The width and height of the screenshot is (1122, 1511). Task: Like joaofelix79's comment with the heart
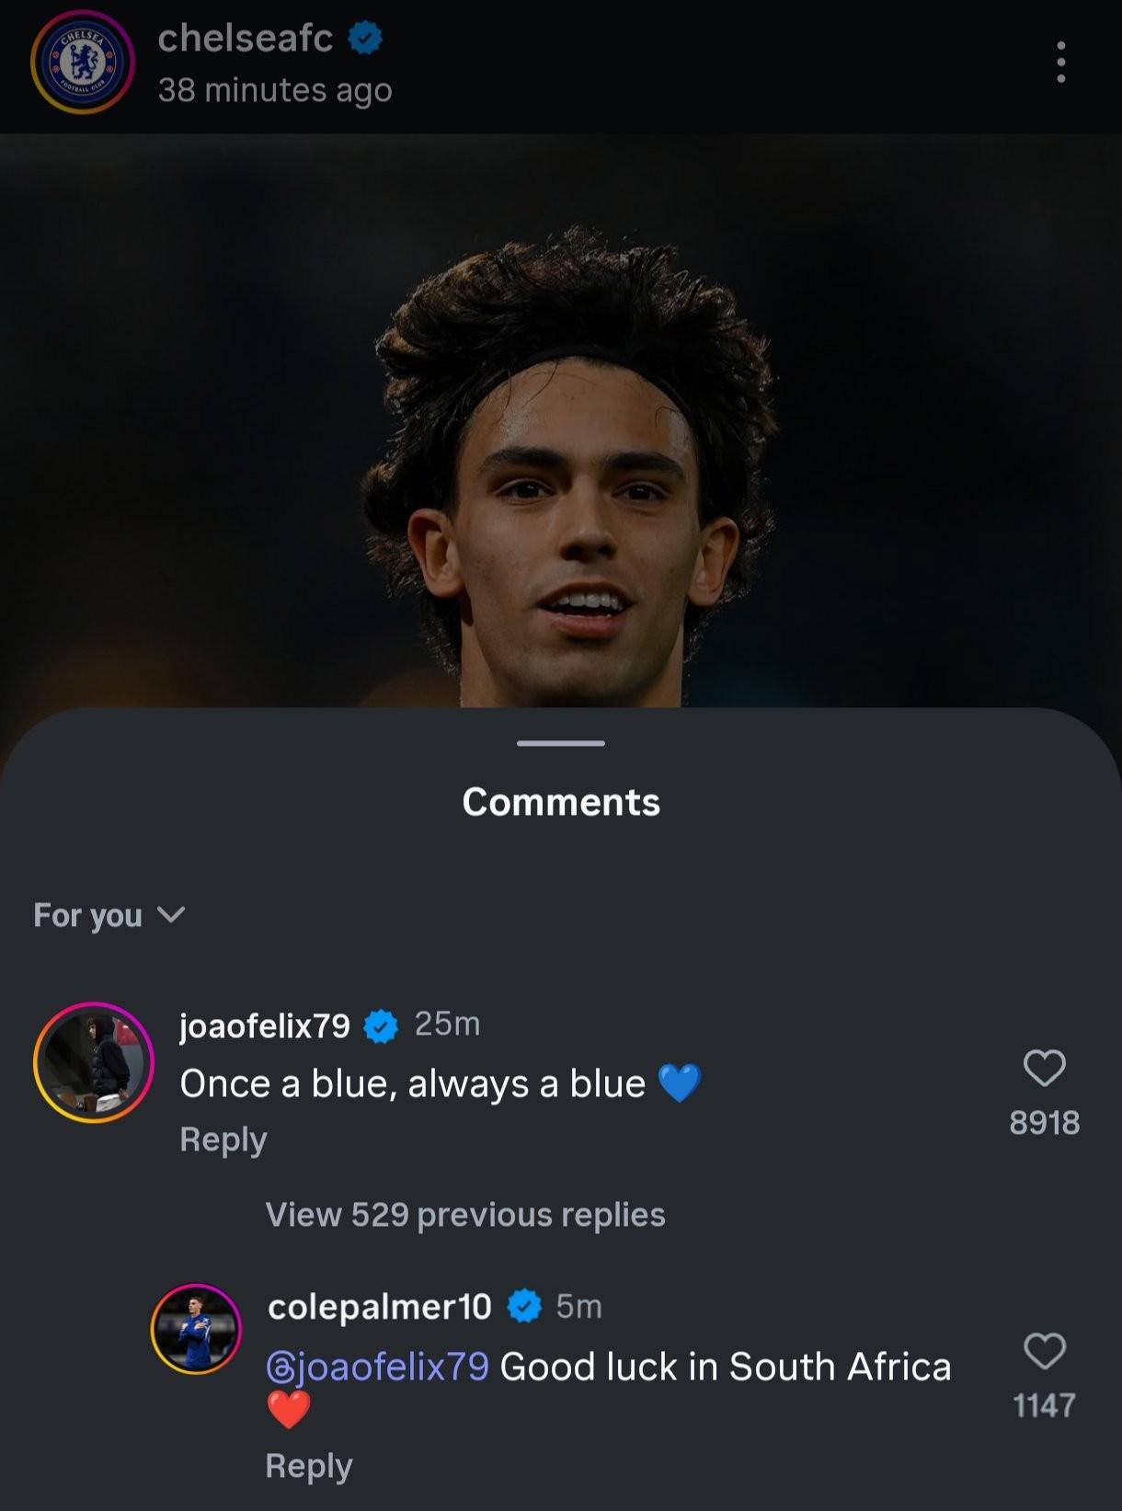click(1044, 1069)
